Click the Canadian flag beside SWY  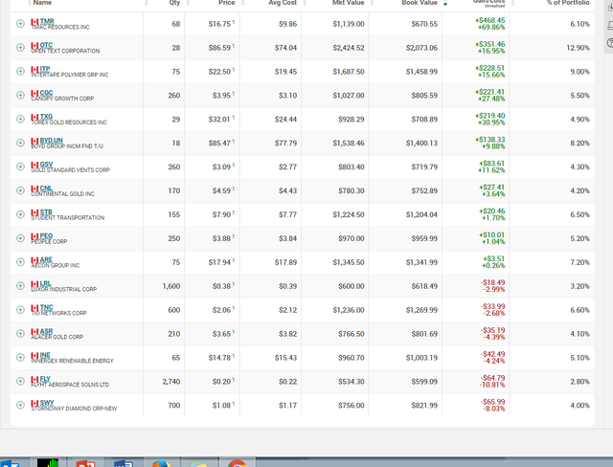pos(34,403)
